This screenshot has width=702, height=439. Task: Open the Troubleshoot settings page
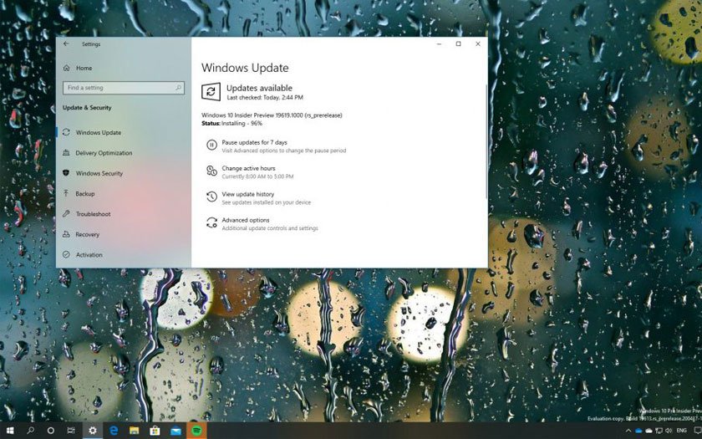93,214
